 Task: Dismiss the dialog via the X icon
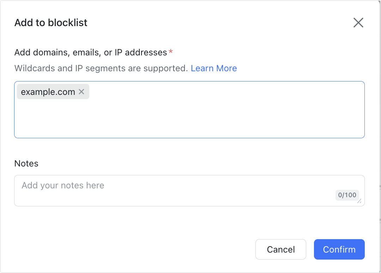click(358, 22)
